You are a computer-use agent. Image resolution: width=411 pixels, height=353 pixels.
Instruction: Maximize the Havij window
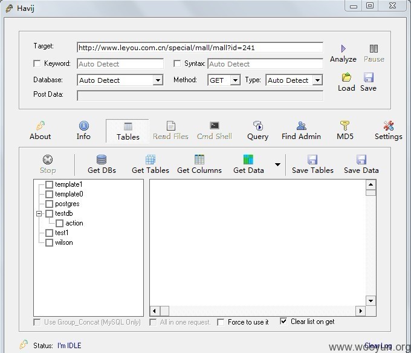tap(370, 5)
